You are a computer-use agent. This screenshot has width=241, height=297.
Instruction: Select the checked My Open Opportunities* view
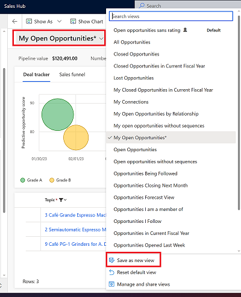pyautogui.click(x=171, y=137)
